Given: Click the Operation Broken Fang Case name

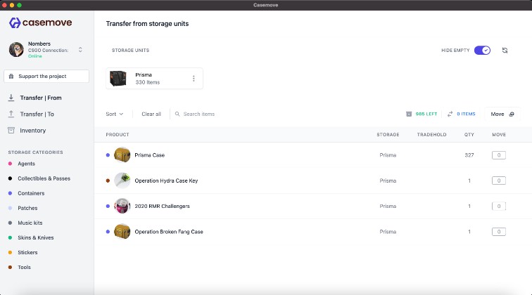Looking at the screenshot, I should point(169,232).
